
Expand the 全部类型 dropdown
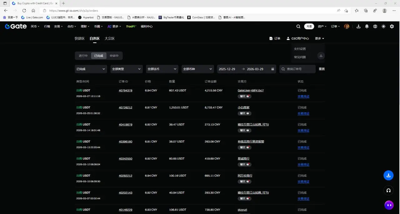[126, 69]
